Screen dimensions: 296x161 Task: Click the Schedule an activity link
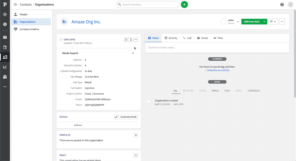point(217,70)
